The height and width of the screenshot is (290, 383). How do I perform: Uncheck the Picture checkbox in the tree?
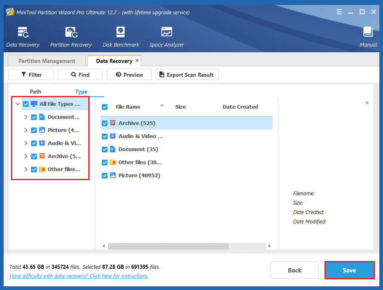34,130
